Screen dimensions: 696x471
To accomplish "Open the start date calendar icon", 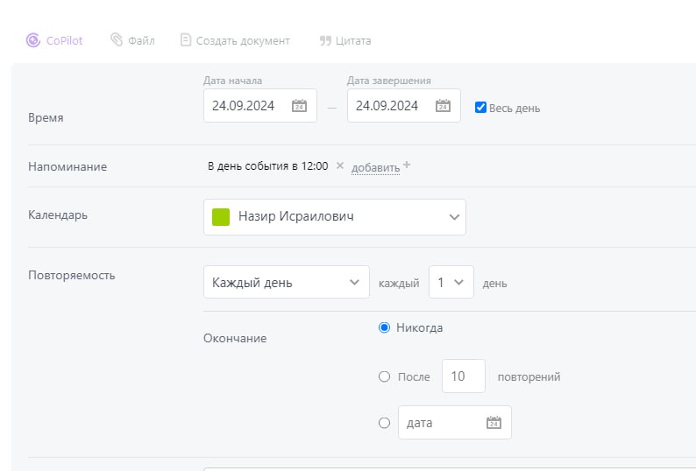I will click(299, 106).
